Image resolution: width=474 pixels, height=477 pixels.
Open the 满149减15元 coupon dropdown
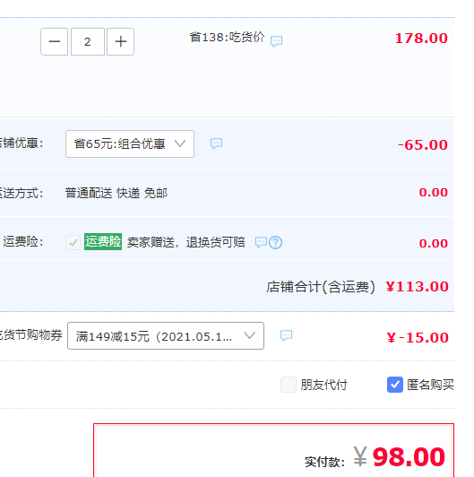166,336
